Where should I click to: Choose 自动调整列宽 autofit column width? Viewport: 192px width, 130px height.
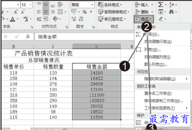[157, 57]
